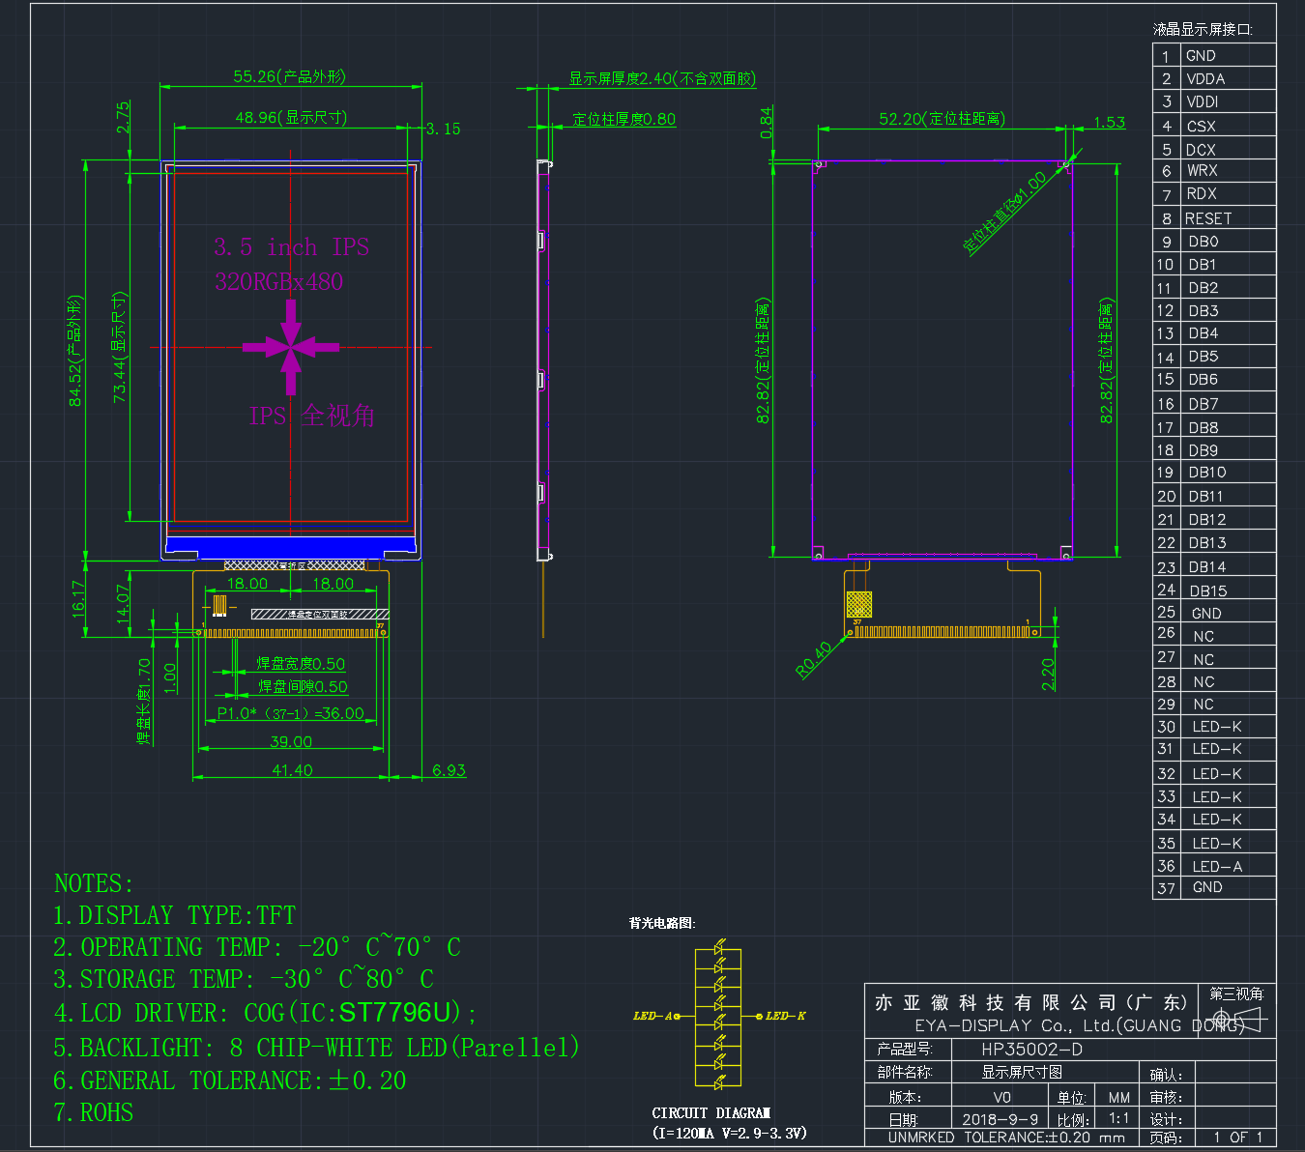1305x1152 pixels.
Task: Select the 1.53 dimension at top right
Action: point(1109,122)
